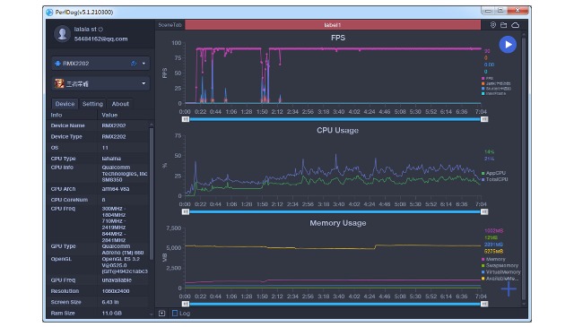This screenshot has width=574, height=327.
Task: Open the folder icon in top bar
Action: [x=504, y=25]
